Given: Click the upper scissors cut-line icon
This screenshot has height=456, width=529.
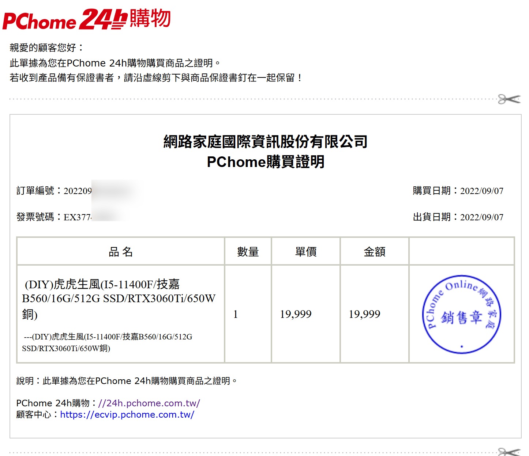Looking at the screenshot, I should click(509, 99).
